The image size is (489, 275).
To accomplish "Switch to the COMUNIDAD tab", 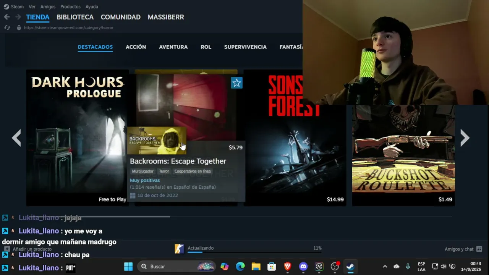I will [121, 17].
